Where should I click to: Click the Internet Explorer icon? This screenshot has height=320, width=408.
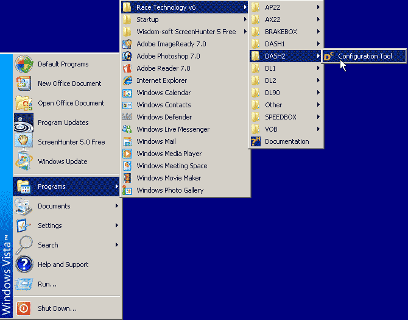(127, 80)
